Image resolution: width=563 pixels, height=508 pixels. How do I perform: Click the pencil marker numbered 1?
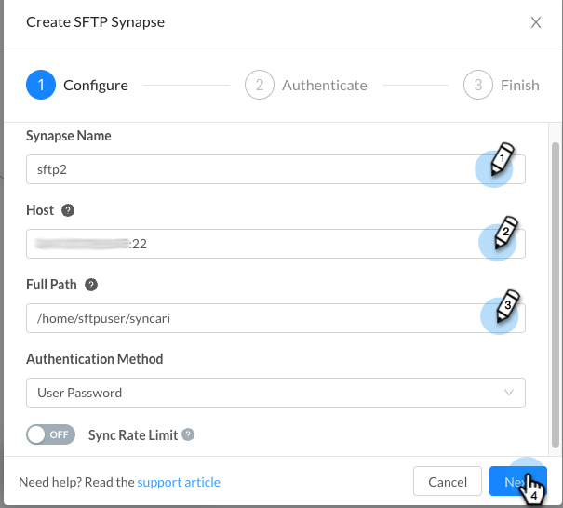(x=503, y=159)
